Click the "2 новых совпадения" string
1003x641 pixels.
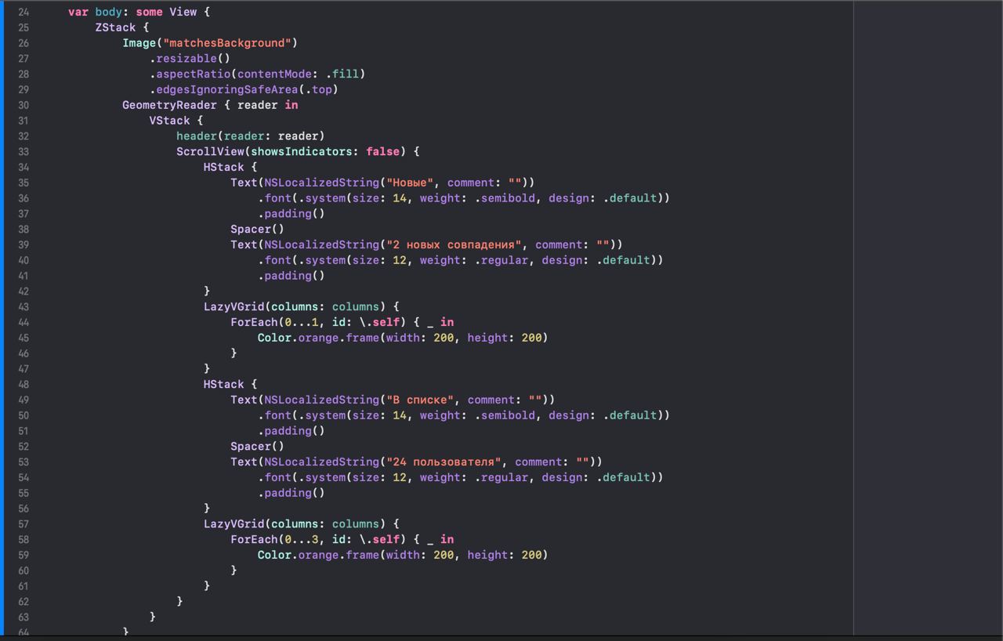click(x=453, y=244)
